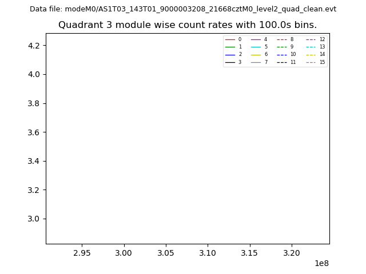
Task: Click the magenta solid legend line for module 4
Action: click(x=256, y=39)
